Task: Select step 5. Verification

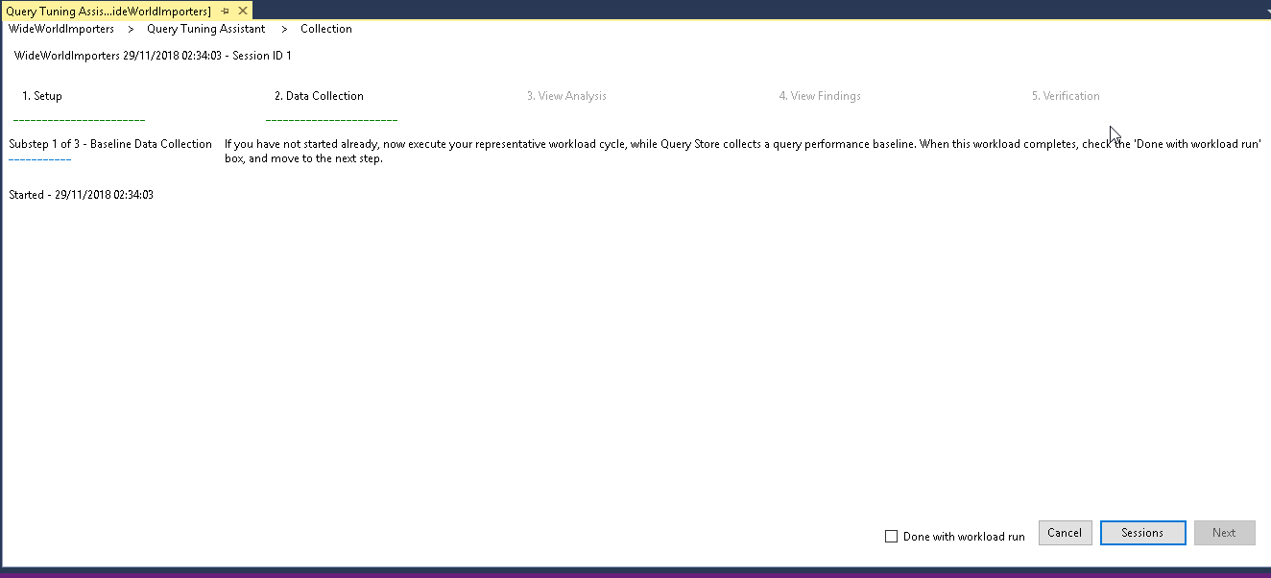Action: 1066,96
